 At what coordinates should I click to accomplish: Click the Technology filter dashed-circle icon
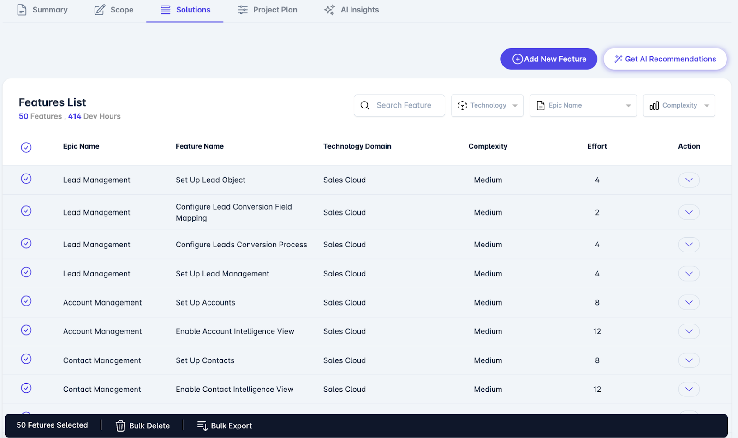462,106
